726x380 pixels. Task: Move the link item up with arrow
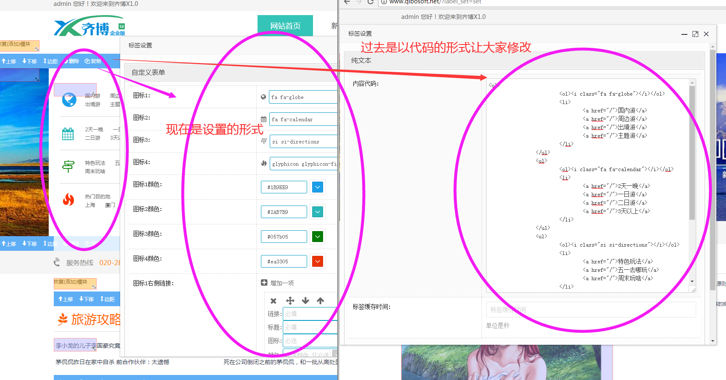(x=321, y=301)
